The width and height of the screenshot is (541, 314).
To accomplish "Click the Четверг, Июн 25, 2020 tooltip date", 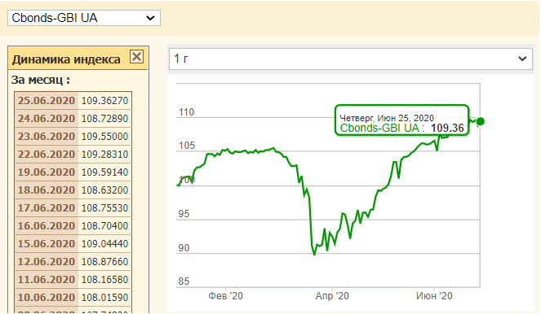I will click(387, 118).
